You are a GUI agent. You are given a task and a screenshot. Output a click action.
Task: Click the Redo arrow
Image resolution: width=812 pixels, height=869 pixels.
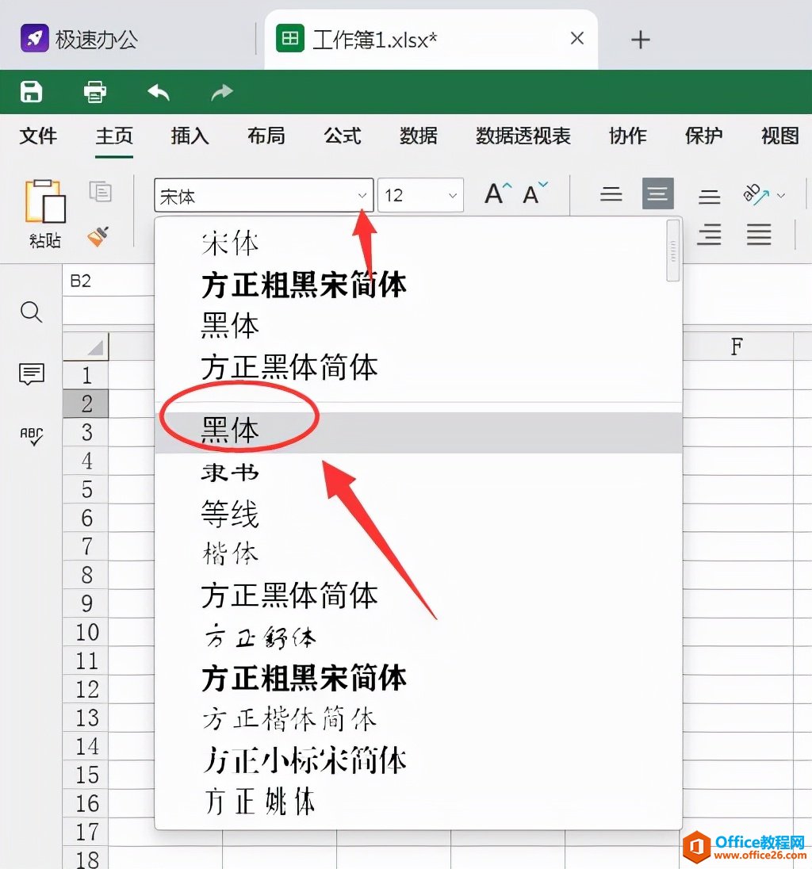coord(220,92)
